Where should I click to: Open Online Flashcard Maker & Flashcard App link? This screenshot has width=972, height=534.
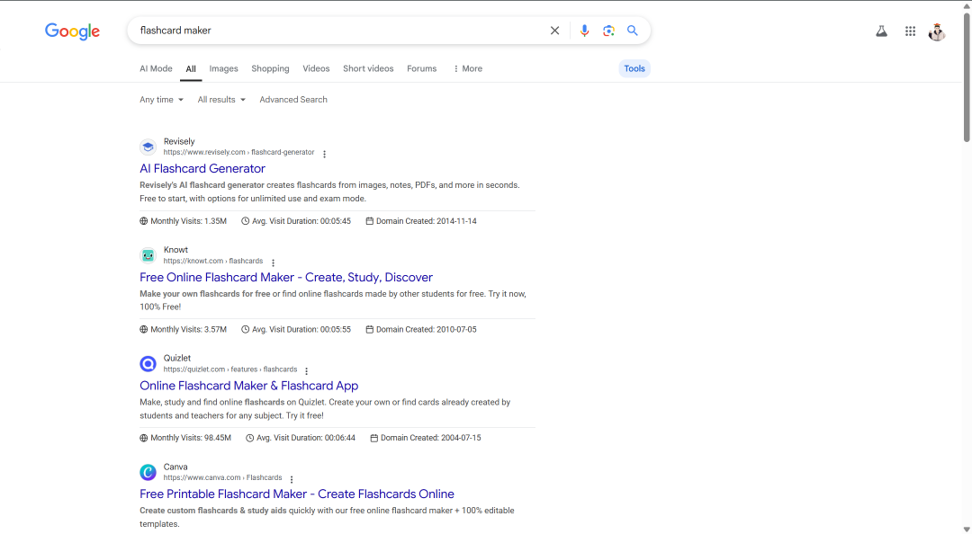coord(248,386)
